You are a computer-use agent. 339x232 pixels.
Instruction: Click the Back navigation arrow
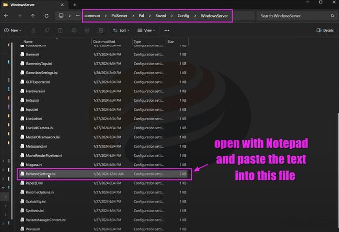click(6, 15)
